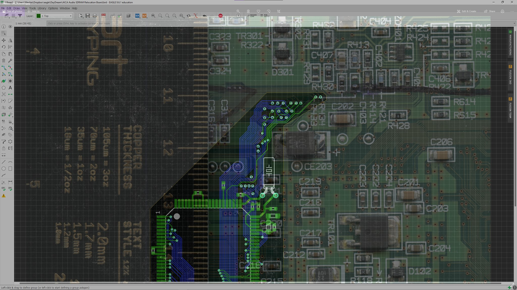Select the Align tool
This screenshot has width=517, height=290.
(x=10, y=47)
